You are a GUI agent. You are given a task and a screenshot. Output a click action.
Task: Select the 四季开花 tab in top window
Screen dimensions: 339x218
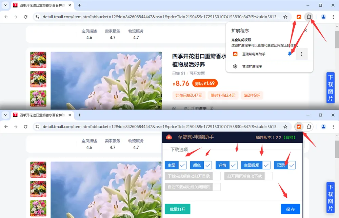[x=42, y=5]
